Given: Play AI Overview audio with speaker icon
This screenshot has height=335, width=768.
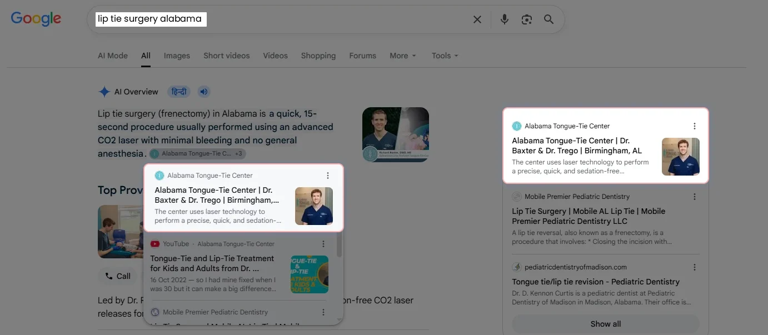Looking at the screenshot, I should pyautogui.click(x=204, y=92).
